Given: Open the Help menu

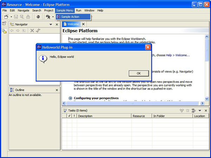Looking at the screenshot, I should click(100, 11).
